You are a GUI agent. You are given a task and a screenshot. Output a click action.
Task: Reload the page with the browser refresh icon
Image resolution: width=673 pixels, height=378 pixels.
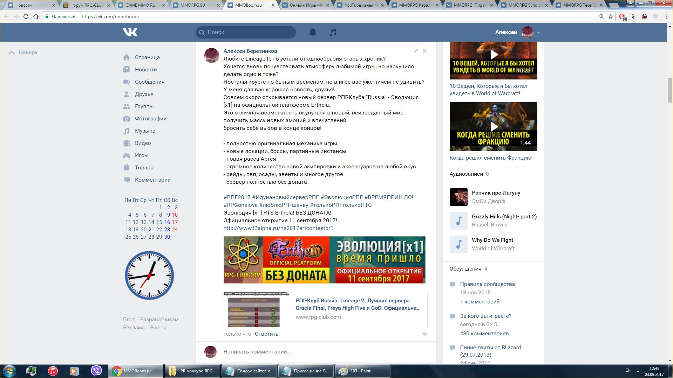coord(26,16)
